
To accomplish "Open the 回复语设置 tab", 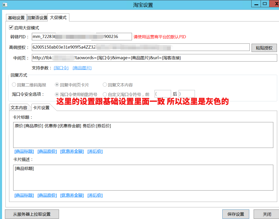I will pyautogui.click(x=37, y=18).
